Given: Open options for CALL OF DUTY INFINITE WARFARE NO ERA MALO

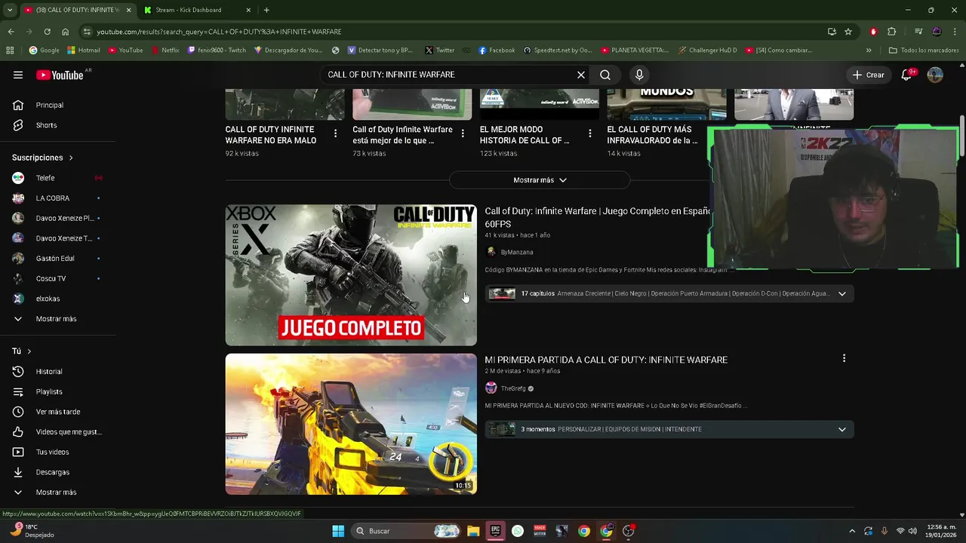Looking at the screenshot, I should point(335,133).
